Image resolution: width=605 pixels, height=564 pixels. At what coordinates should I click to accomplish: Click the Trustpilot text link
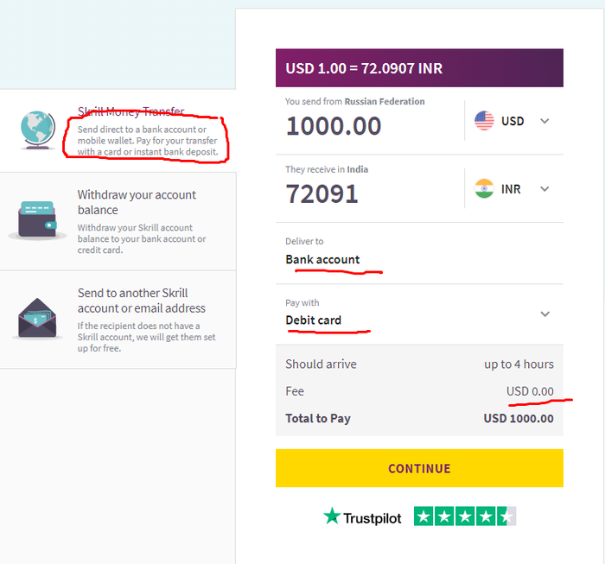point(372,517)
